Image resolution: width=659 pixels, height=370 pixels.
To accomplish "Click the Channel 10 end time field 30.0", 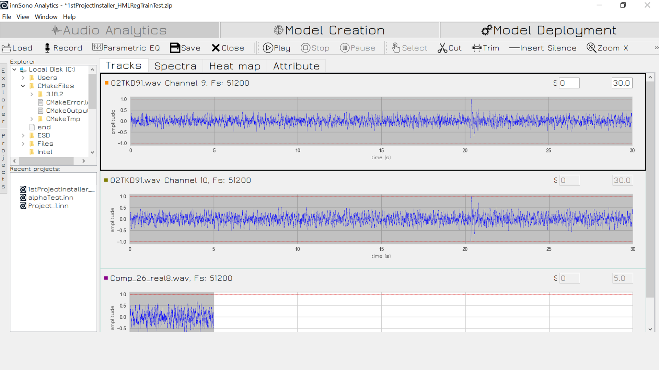I will click(x=623, y=180).
